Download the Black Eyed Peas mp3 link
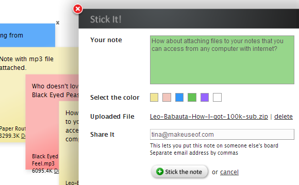 coord(57,171)
